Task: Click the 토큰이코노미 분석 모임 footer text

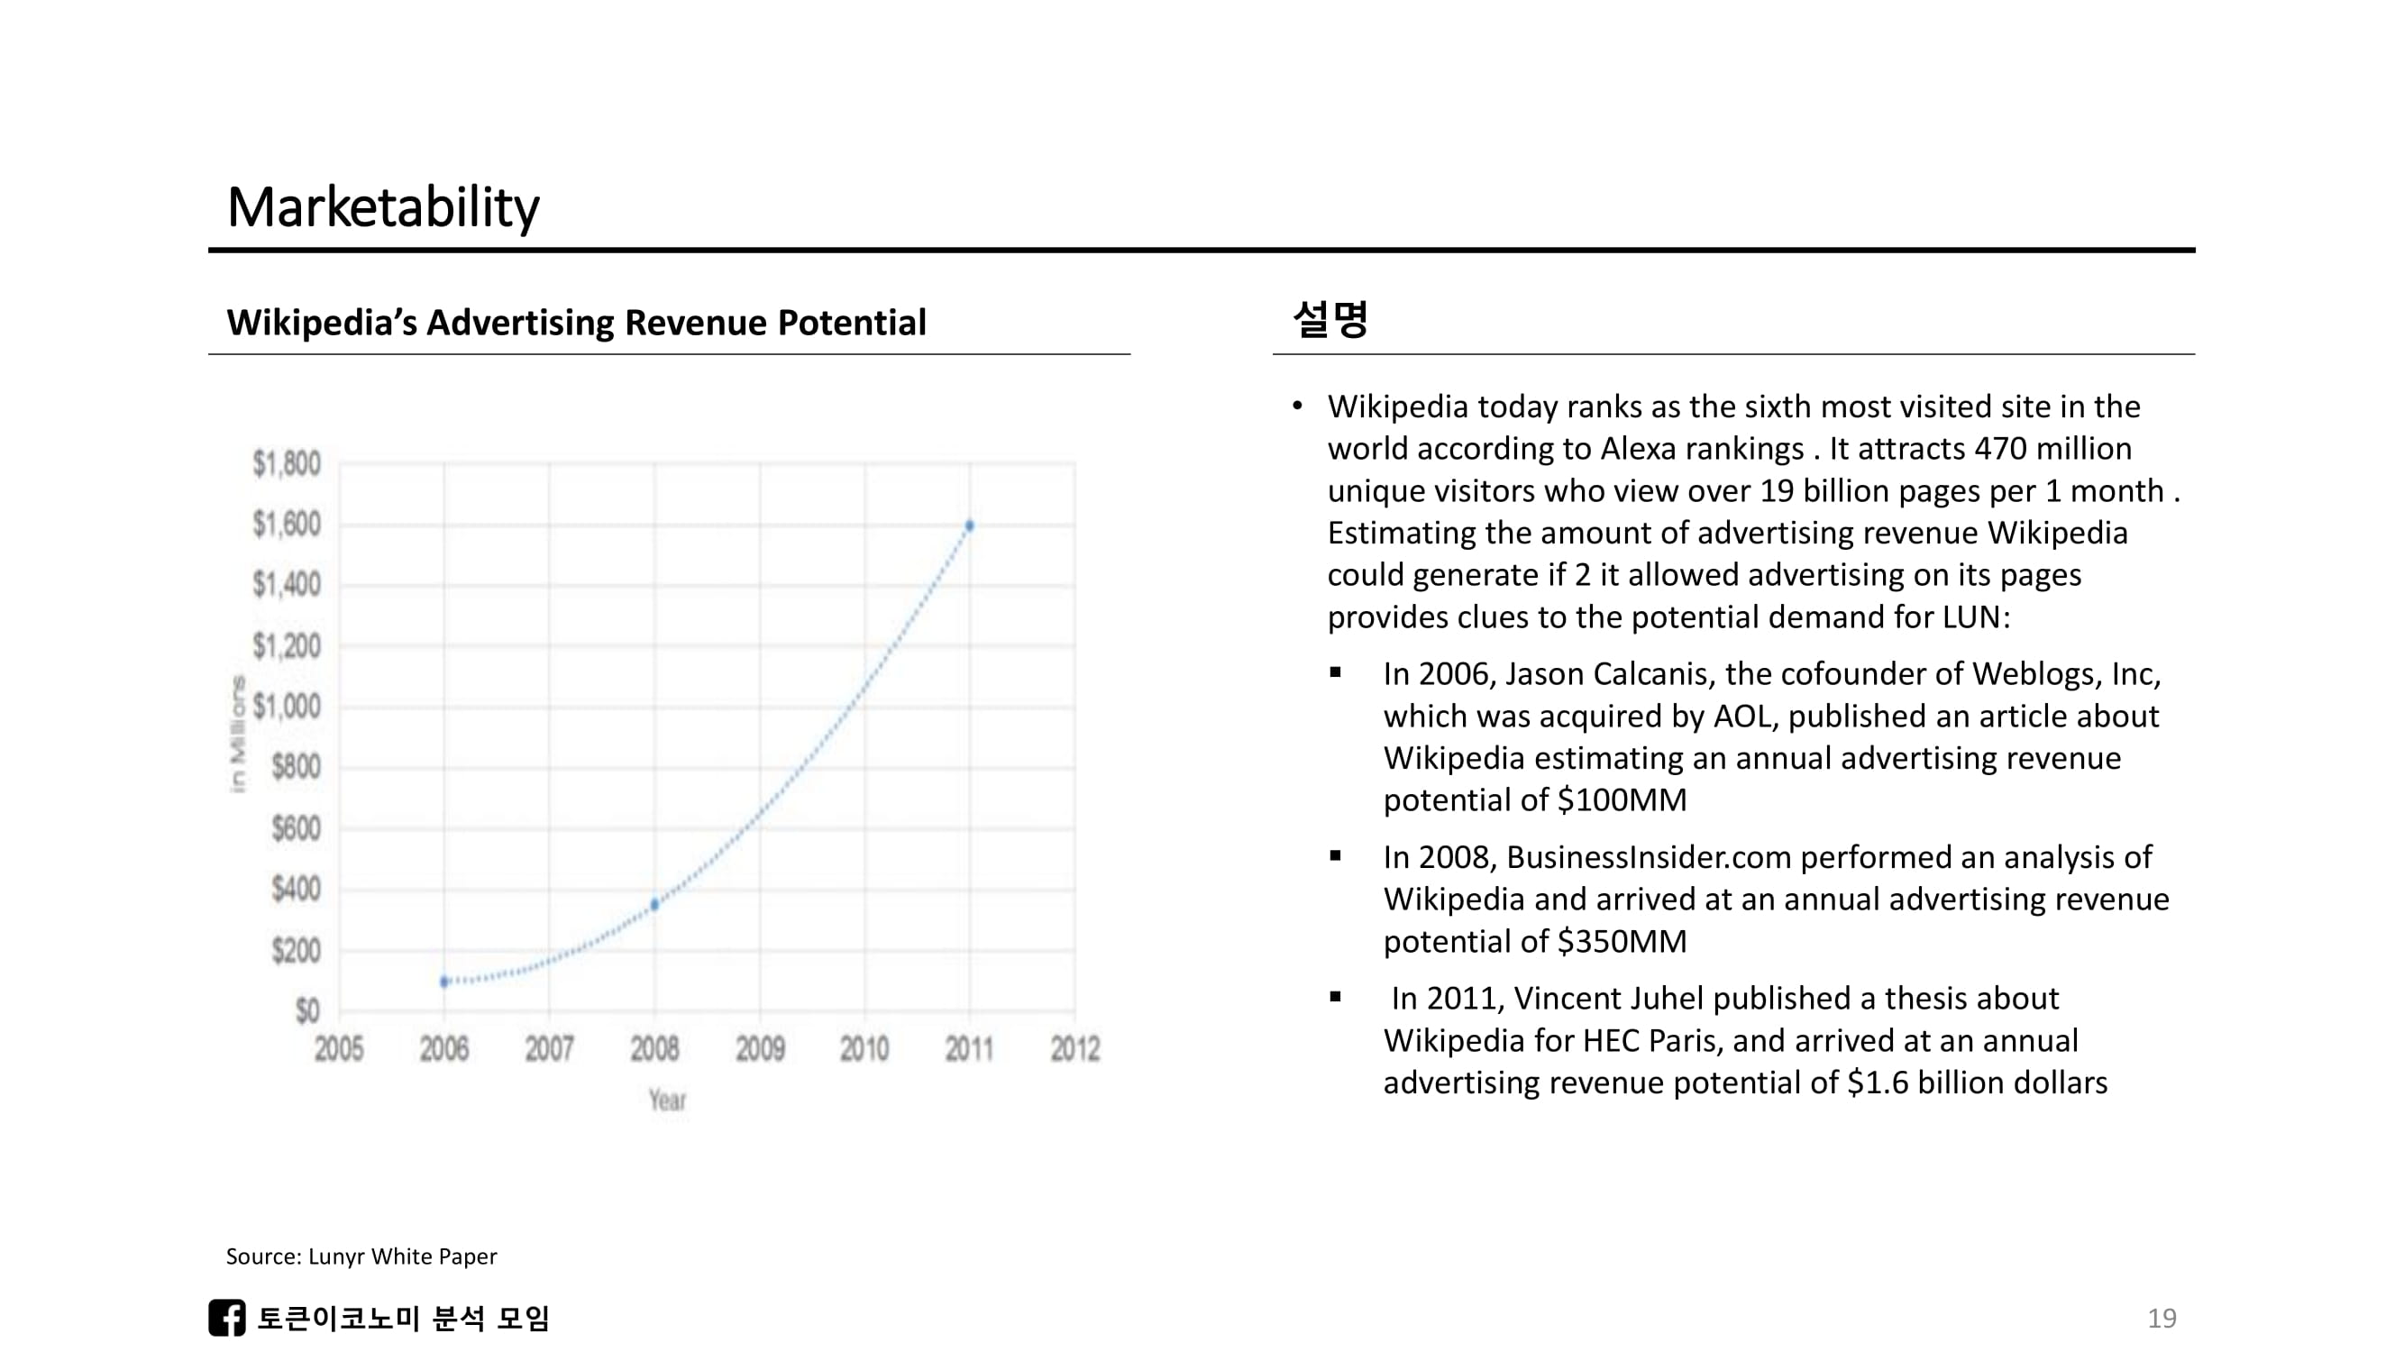Action: 403,1318
